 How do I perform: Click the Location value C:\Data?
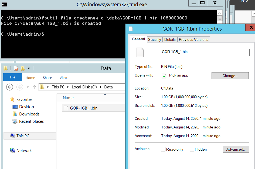[167, 88]
